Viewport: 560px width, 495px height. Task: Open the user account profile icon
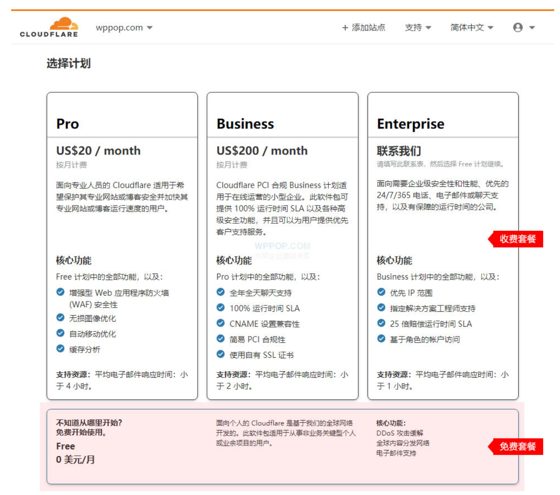[517, 28]
